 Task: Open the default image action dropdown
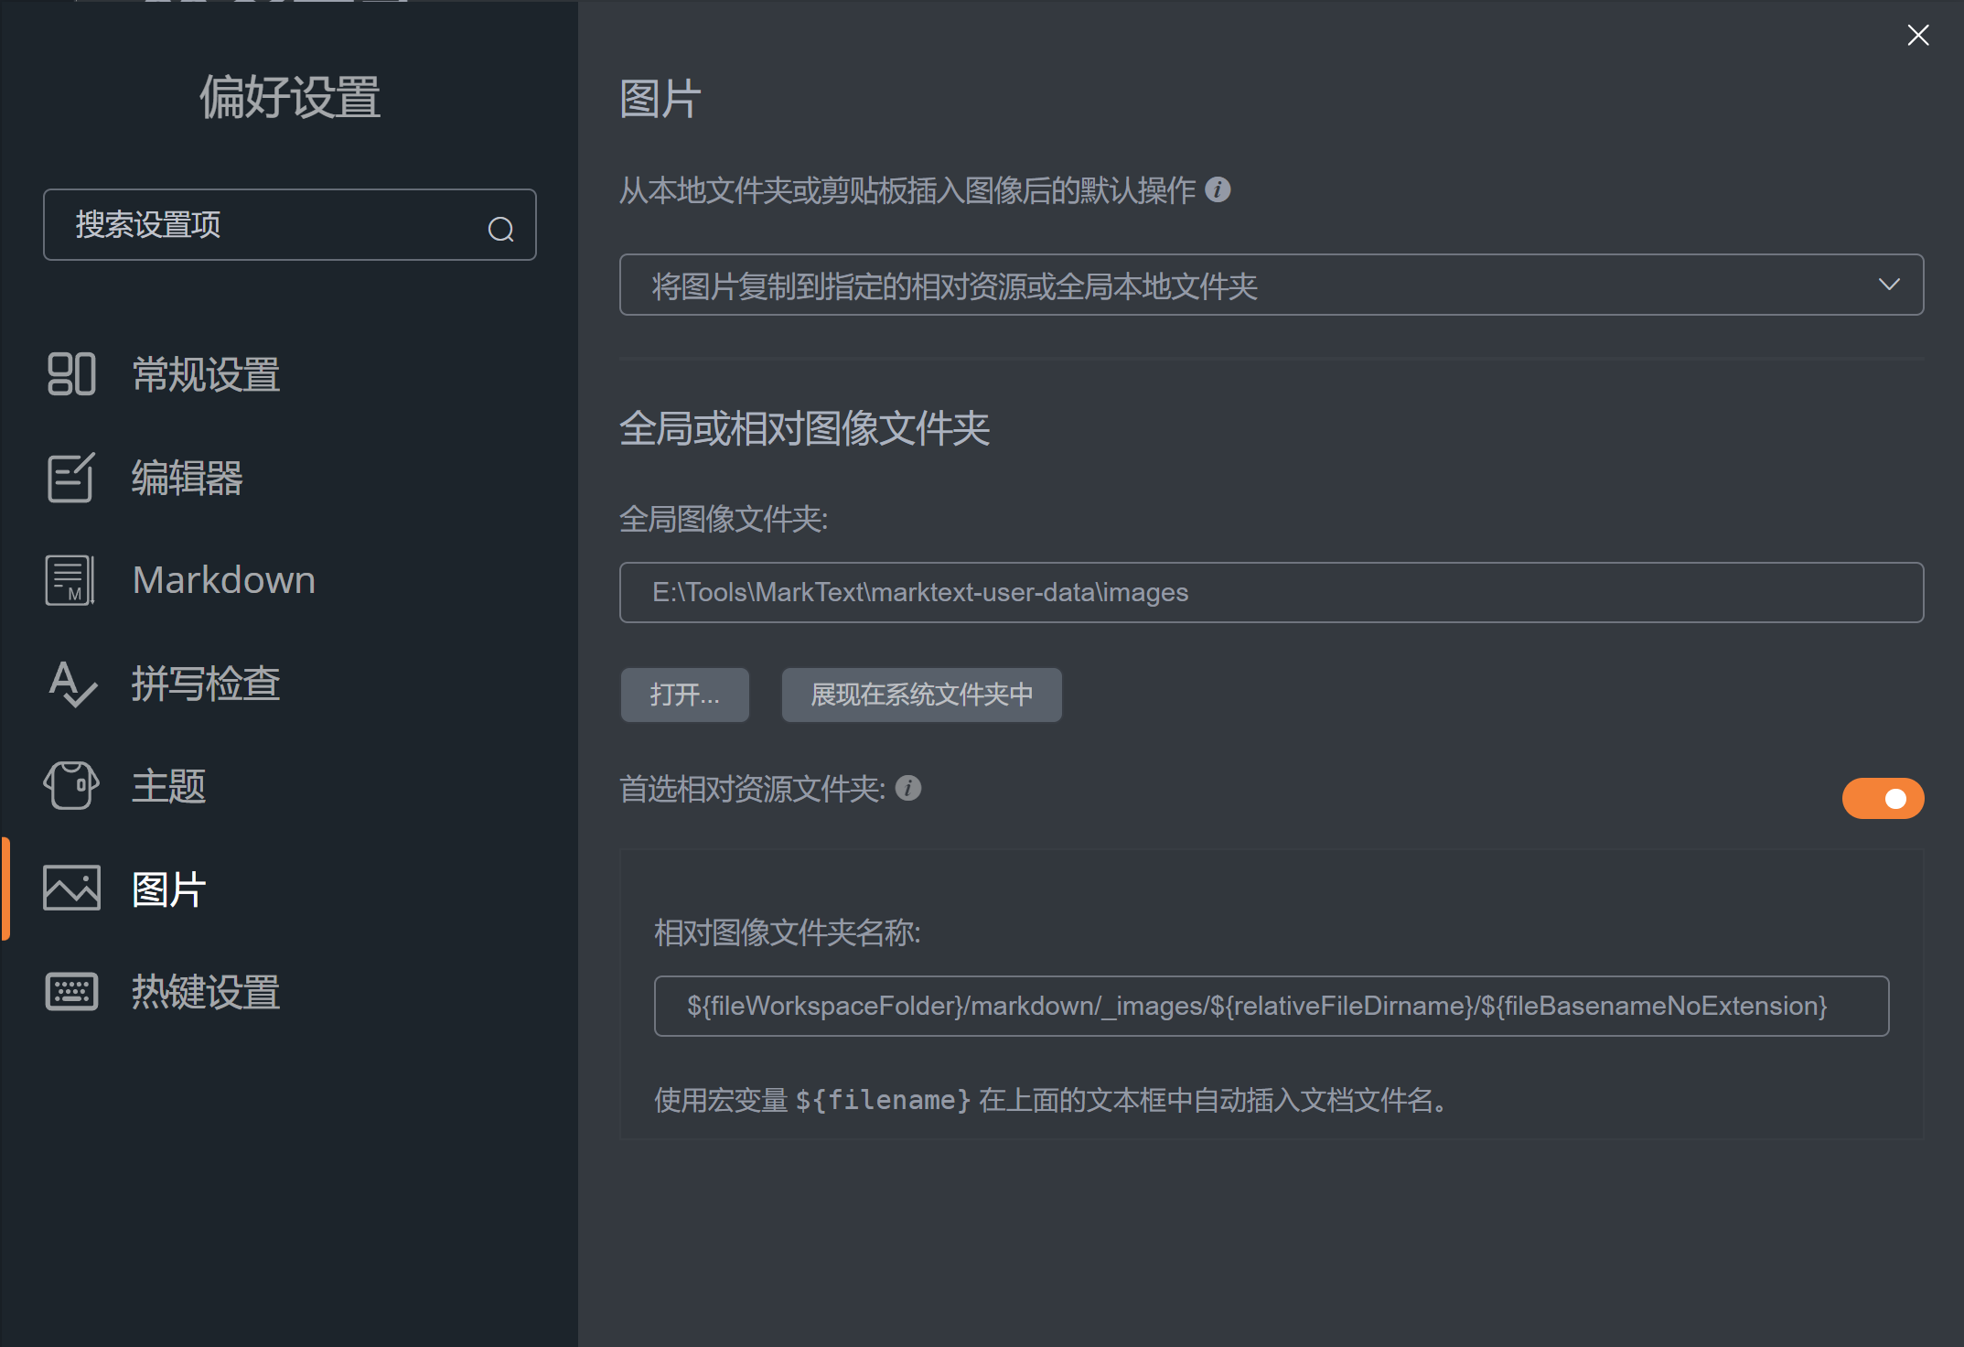1270,286
